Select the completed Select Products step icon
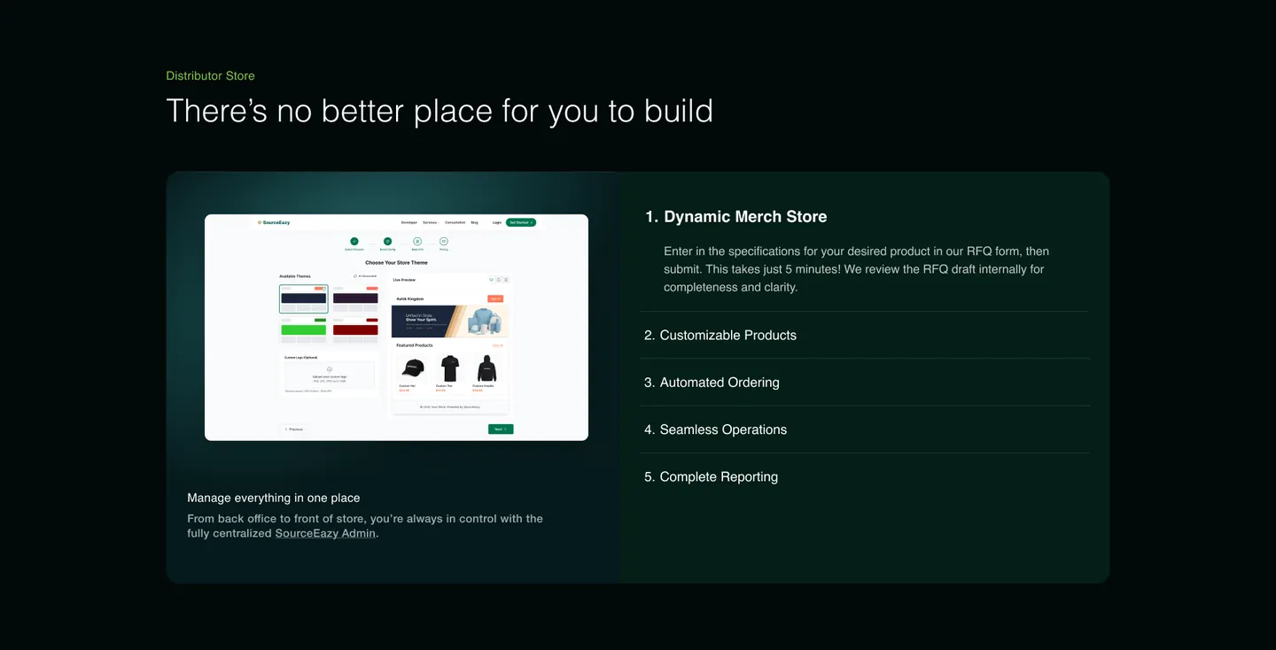 pos(354,241)
